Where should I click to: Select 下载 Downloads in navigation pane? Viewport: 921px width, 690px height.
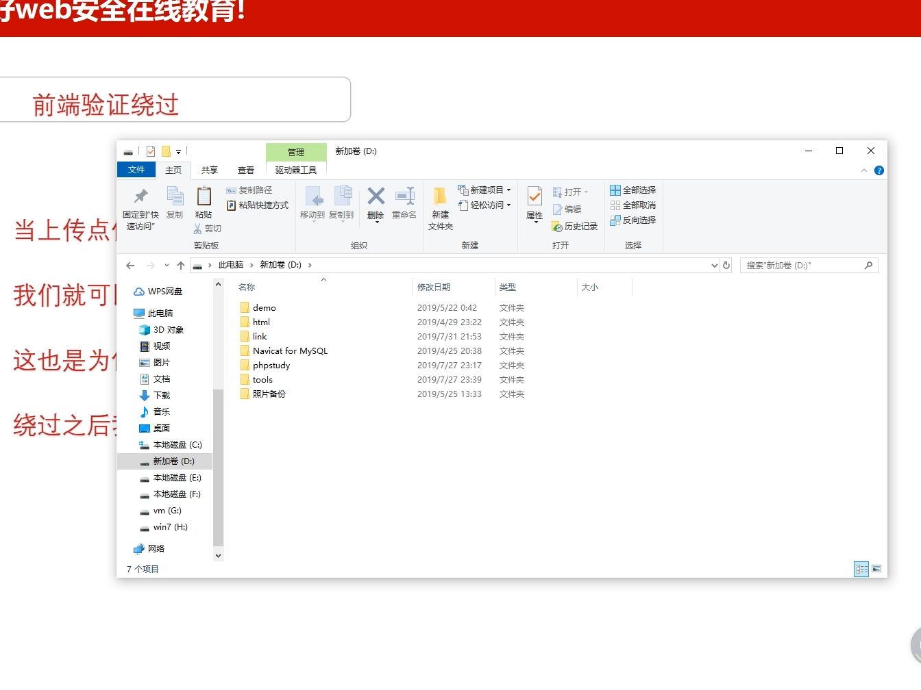pyautogui.click(x=155, y=396)
